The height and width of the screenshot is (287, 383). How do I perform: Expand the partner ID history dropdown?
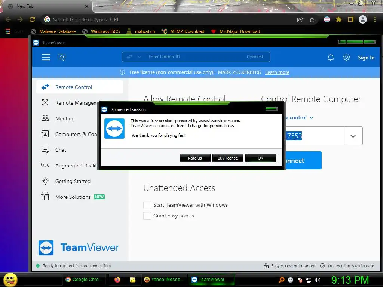point(353,136)
